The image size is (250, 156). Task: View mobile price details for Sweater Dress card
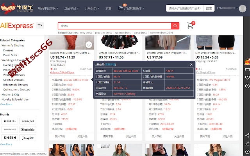tap(168, 129)
